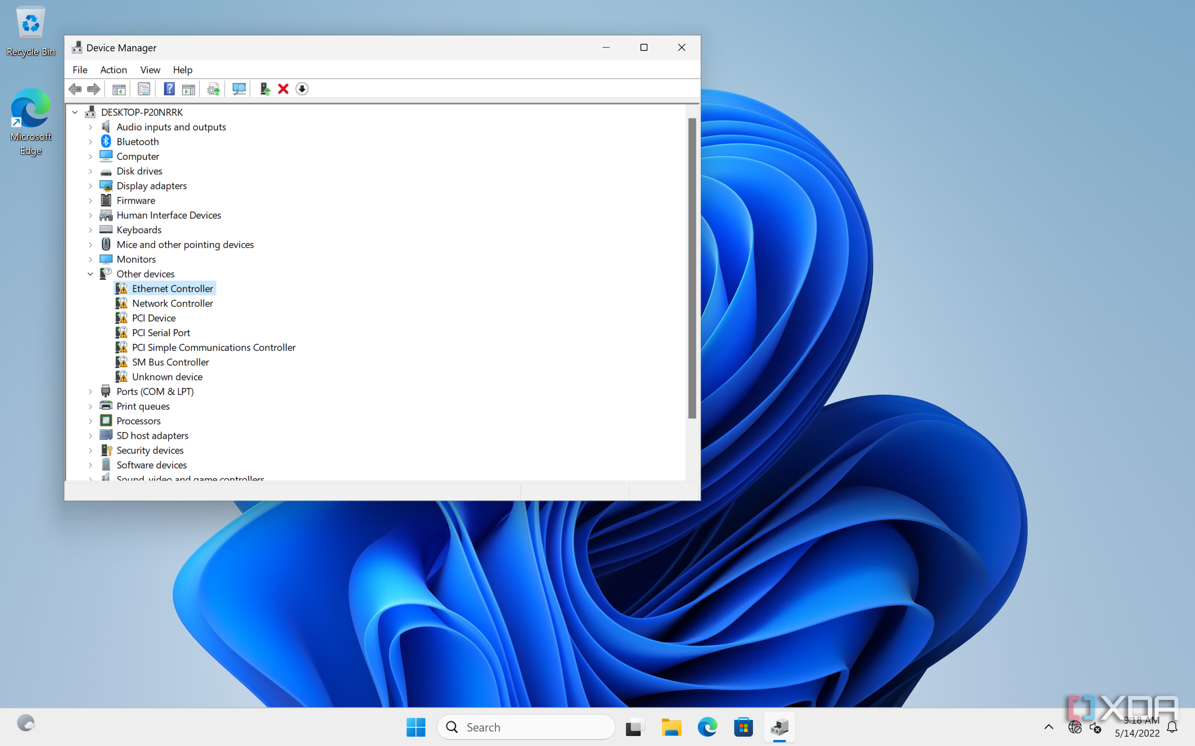Click the Back arrow in toolbar
This screenshot has height=746, width=1195.
pyautogui.click(x=76, y=89)
